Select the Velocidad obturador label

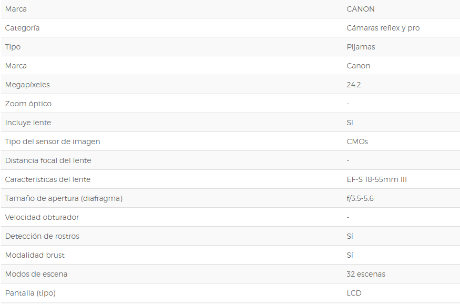click(x=42, y=217)
